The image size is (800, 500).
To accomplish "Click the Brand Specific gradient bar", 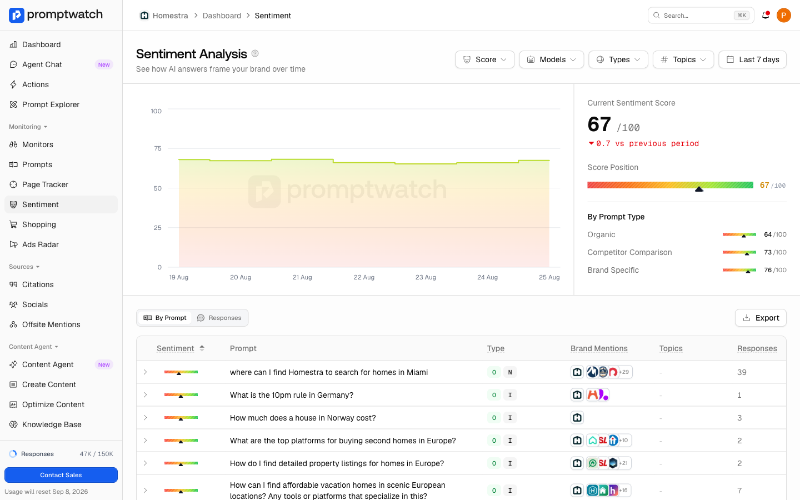I will (x=739, y=270).
